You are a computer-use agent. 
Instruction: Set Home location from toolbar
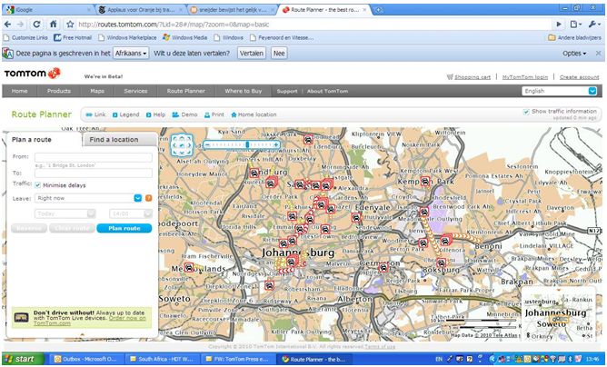(x=254, y=114)
